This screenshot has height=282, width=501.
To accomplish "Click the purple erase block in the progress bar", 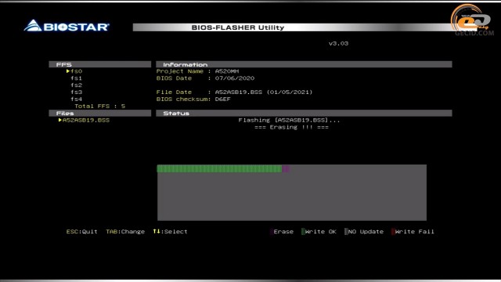I will 286,169.
